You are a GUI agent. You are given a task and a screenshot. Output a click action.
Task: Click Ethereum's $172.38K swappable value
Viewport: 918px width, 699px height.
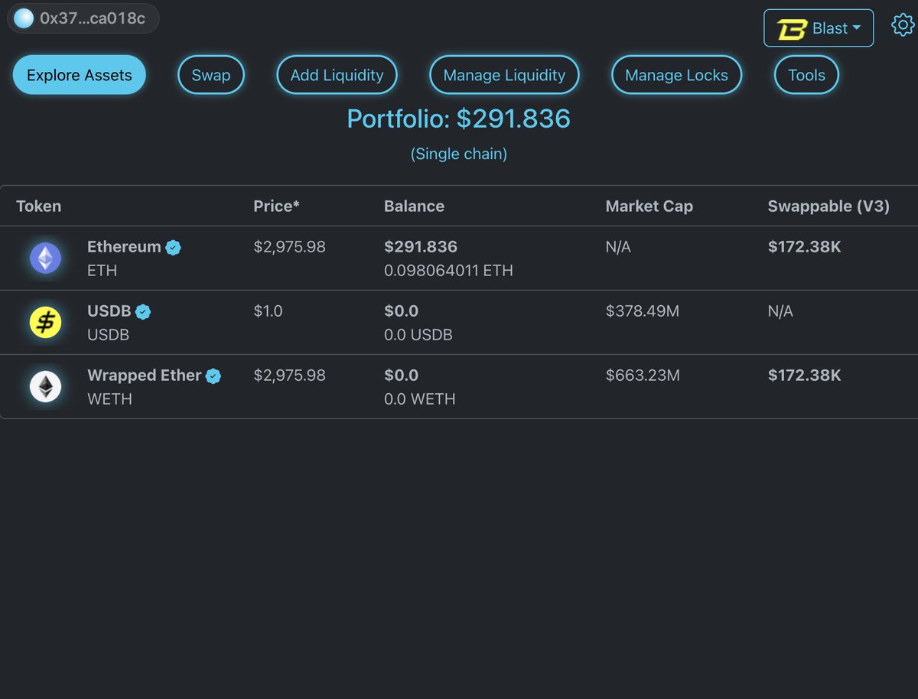[x=805, y=247]
